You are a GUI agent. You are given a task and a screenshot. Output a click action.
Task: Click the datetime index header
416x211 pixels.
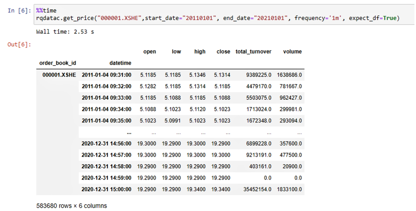(x=121, y=63)
